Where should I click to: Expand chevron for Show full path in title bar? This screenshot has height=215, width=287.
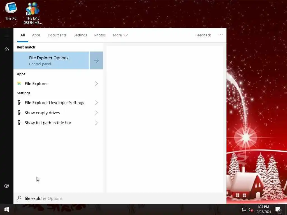96,123
